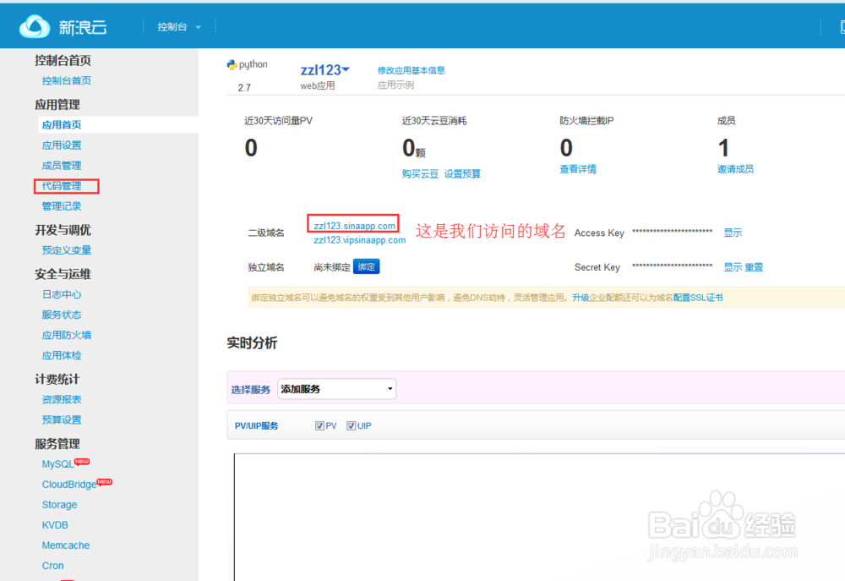Select 应用首页 in sidebar
The height and width of the screenshot is (581, 845).
[62, 124]
